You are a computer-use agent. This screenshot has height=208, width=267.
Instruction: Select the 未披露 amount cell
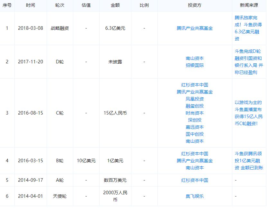click(x=115, y=62)
